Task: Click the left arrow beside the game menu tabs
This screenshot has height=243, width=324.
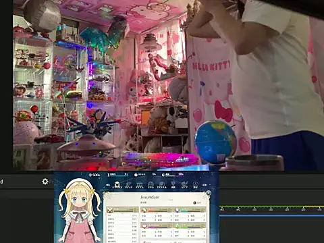Action: click(108, 185)
